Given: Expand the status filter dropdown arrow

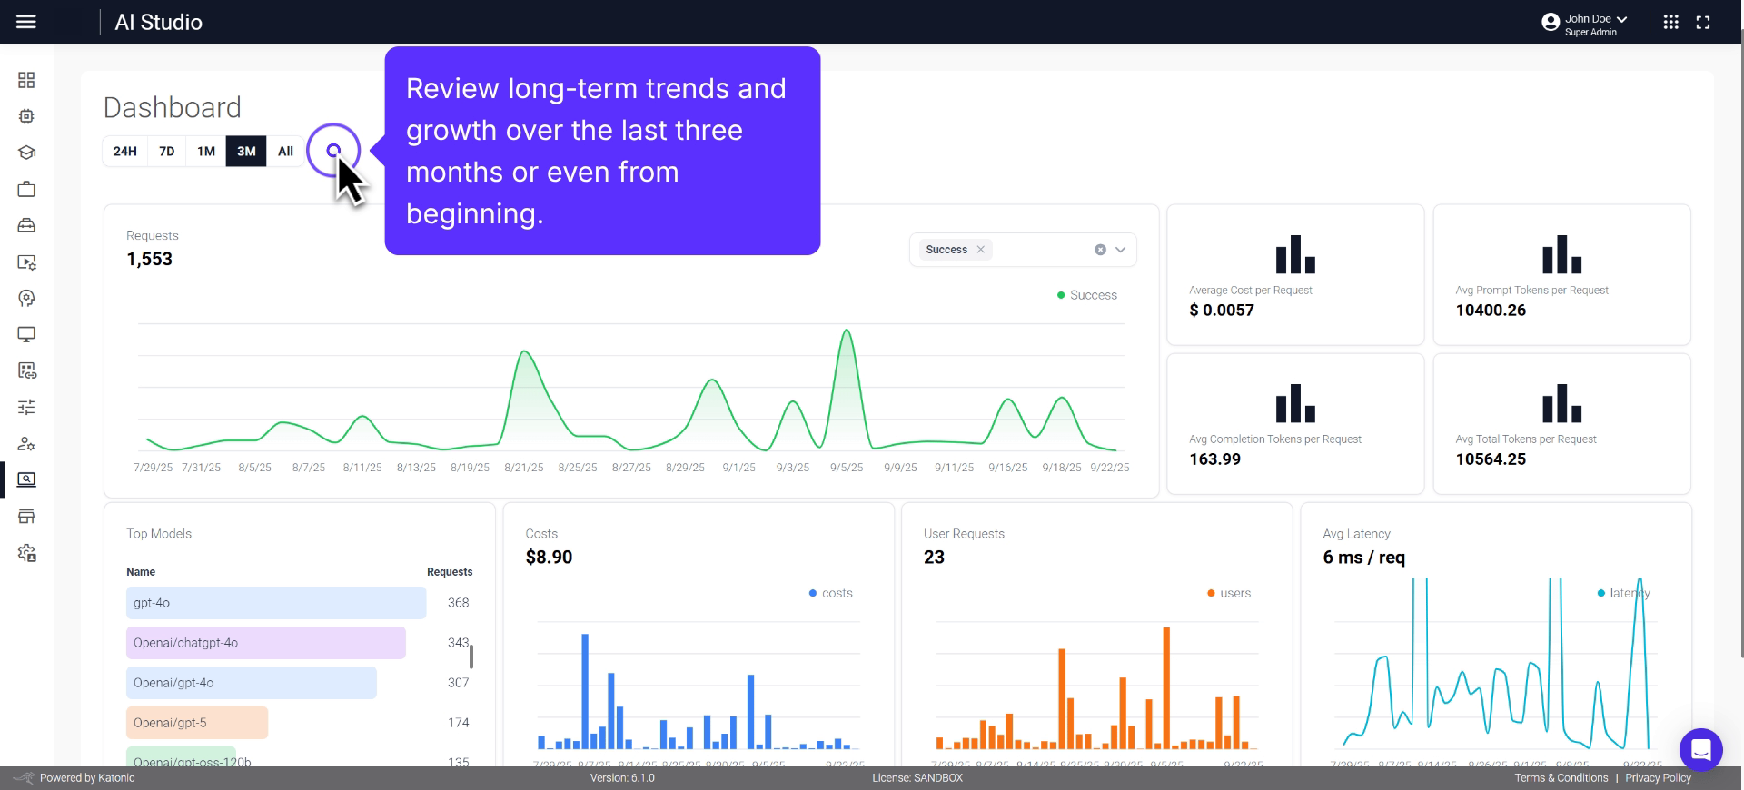Looking at the screenshot, I should (1120, 250).
